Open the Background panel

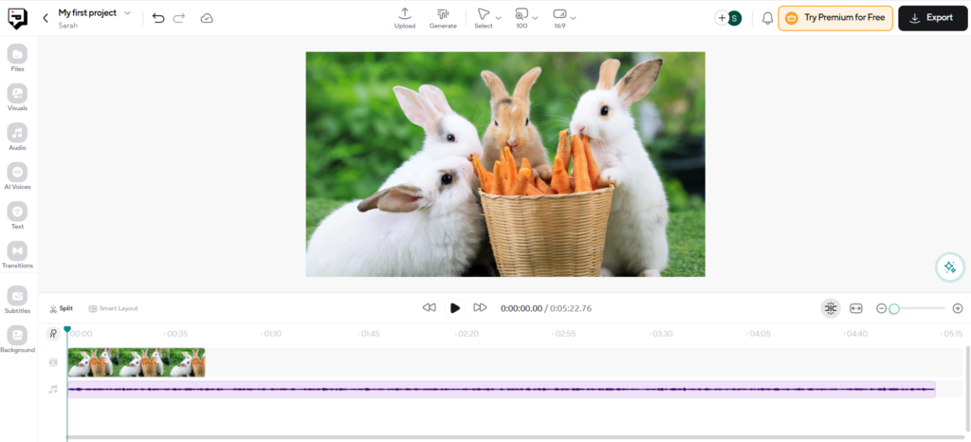(17, 340)
